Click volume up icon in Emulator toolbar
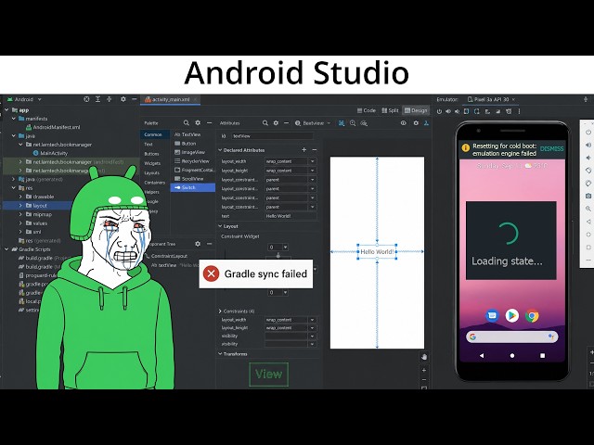 448,111
